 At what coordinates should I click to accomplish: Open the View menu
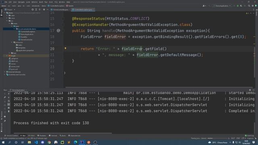pyautogui.click(x=15, y=2)
